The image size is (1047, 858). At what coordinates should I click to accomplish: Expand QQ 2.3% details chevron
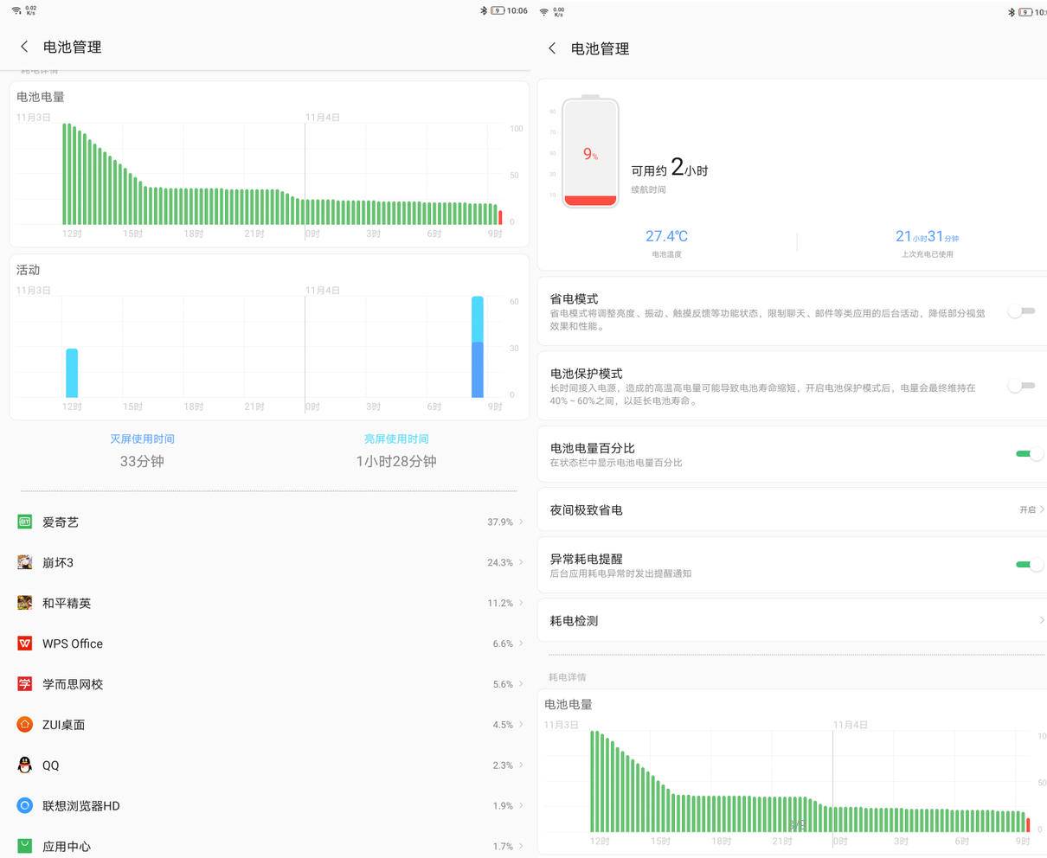pos(521,765)
